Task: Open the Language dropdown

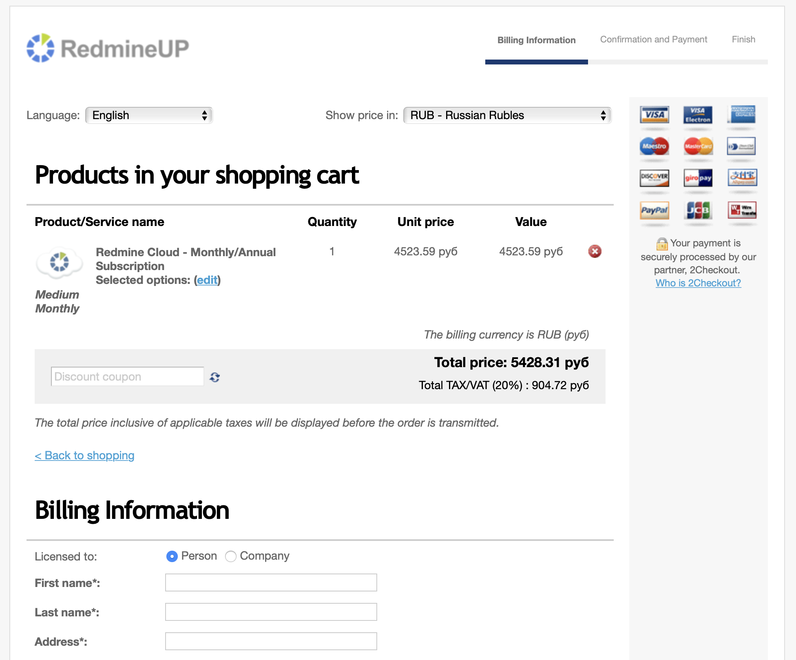Action: pos(149,115)
